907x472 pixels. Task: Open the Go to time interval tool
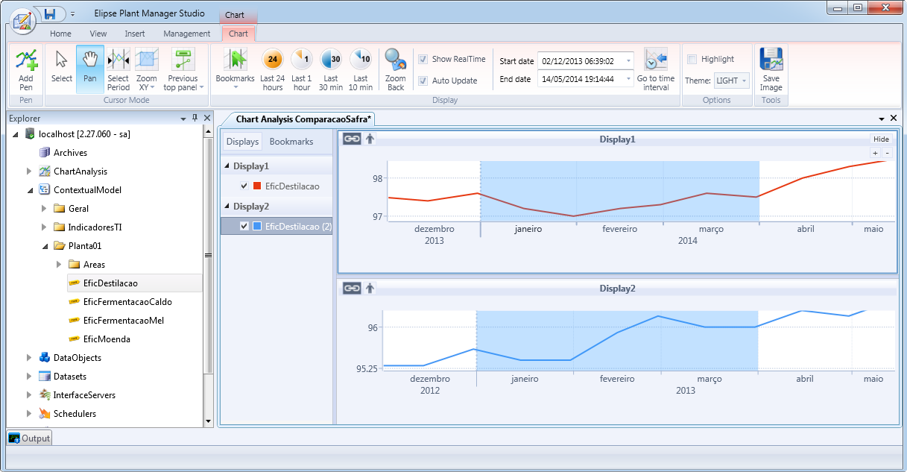(656, 69)
